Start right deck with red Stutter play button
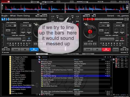Image resolution: width=130 pixels, height=97 pixels. 106,50
